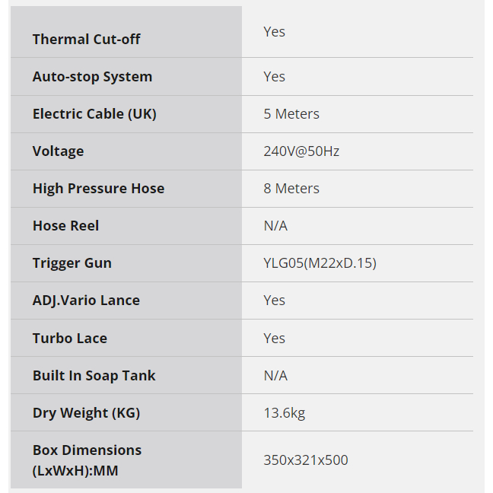
Task: Select the 13.6kg weight value
Action: click(x=284, y=412)
